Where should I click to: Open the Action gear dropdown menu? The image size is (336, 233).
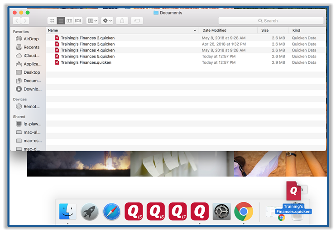pyautogui.click(x=107, y=21)
